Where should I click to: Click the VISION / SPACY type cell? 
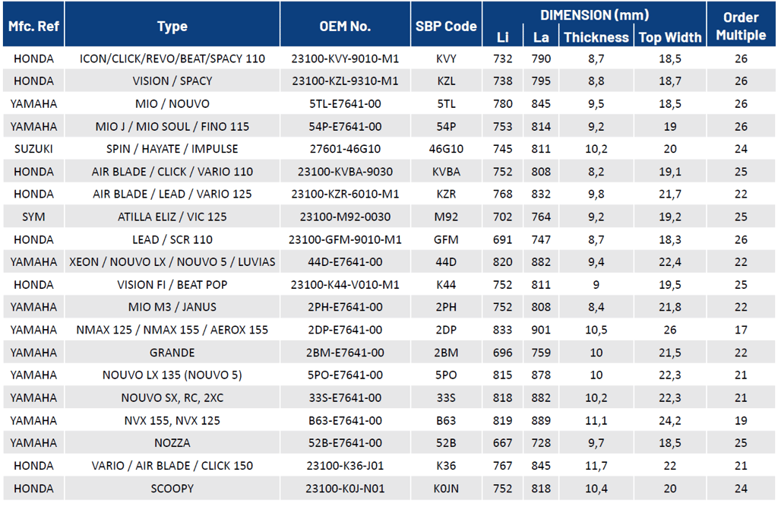pyautogui.click(x=172, y=81)
